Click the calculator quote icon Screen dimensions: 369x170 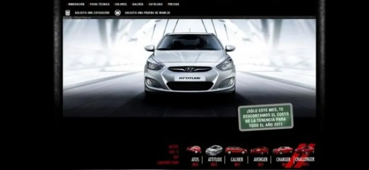coord(68,13)
